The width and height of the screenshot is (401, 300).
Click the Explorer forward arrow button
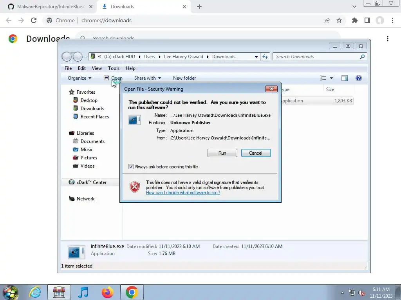click(78, 57)
